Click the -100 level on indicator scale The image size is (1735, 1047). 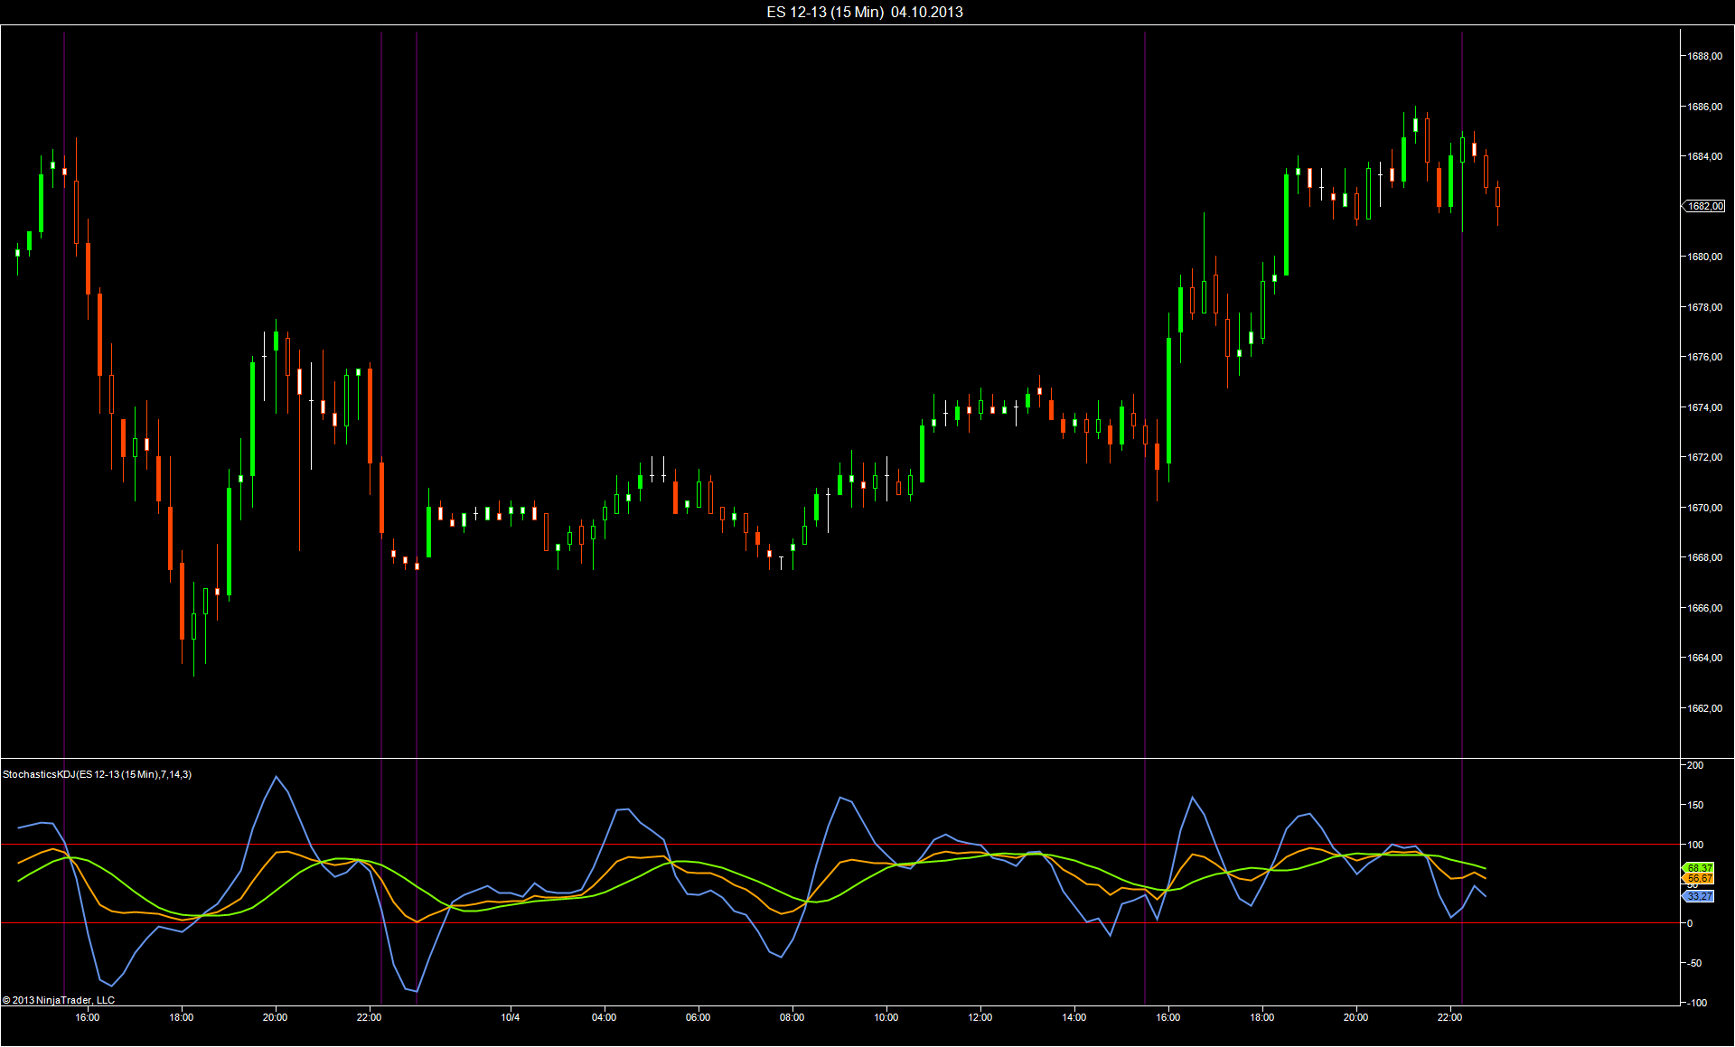coord(1695,1003)
